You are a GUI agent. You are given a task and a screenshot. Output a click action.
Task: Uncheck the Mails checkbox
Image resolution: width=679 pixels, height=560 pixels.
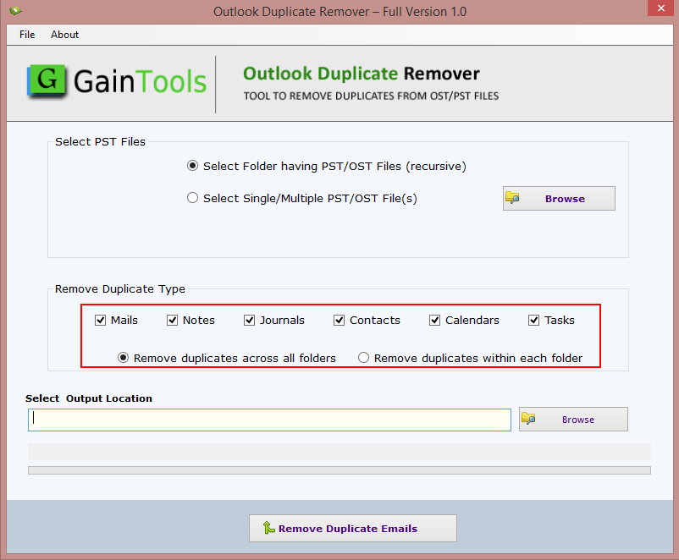101,320
